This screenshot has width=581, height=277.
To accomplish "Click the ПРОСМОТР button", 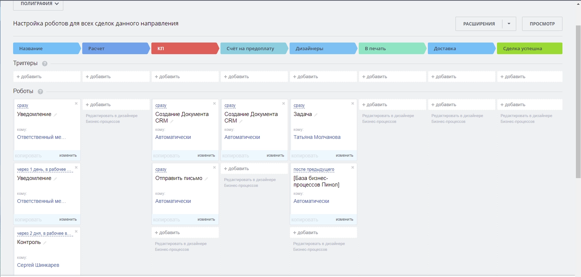I will (542, 24).
